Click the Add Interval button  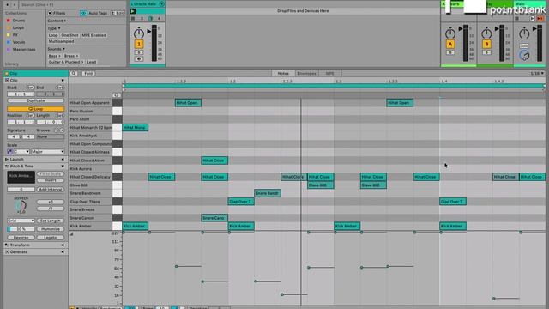[x=51, y=190]
